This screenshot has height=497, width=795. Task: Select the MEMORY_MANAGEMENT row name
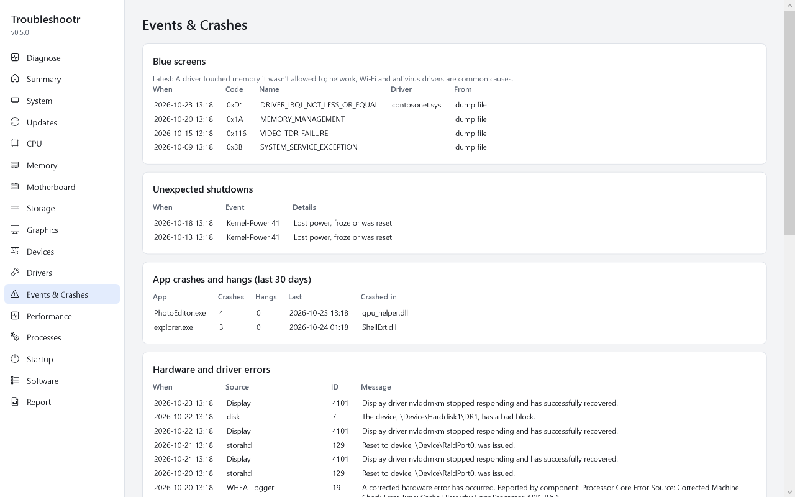click(x=302, y=119)
